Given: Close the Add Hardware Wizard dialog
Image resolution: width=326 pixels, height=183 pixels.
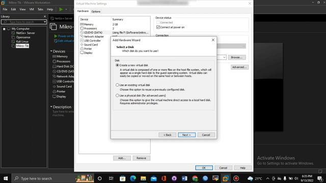Looking at the screenshot, I should [x=213, y=40].
